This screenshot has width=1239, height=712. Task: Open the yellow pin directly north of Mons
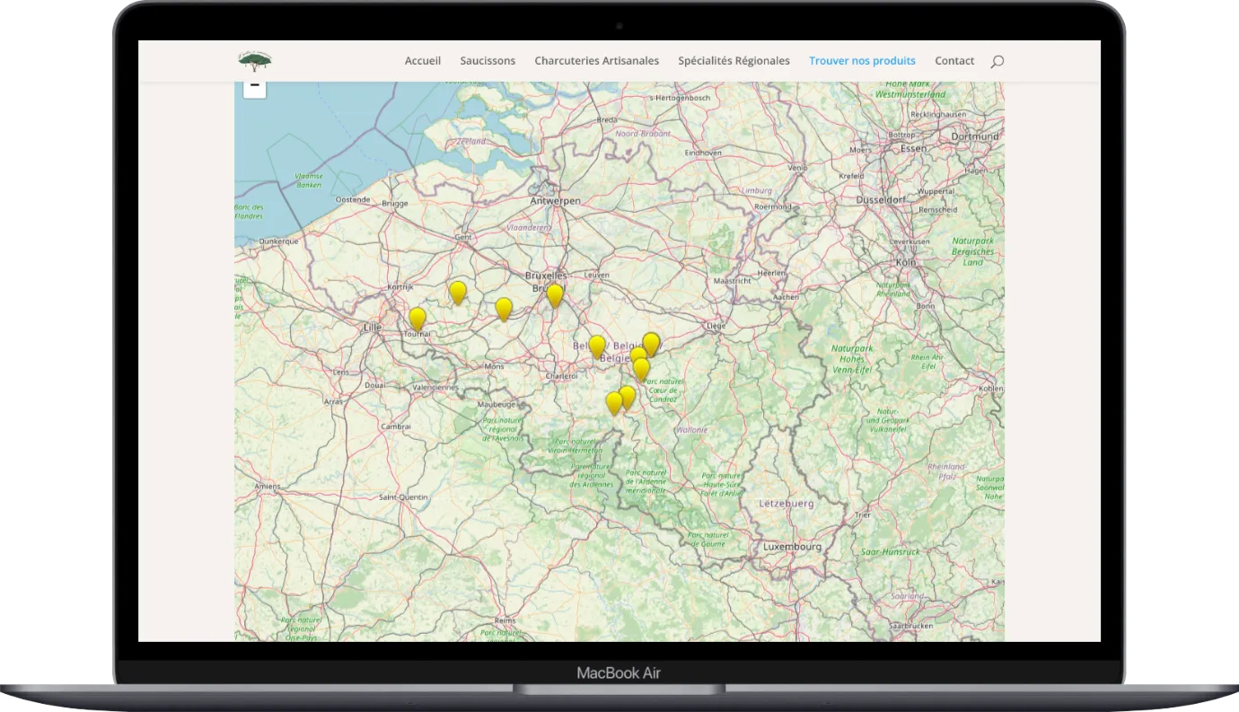[504, 310]
